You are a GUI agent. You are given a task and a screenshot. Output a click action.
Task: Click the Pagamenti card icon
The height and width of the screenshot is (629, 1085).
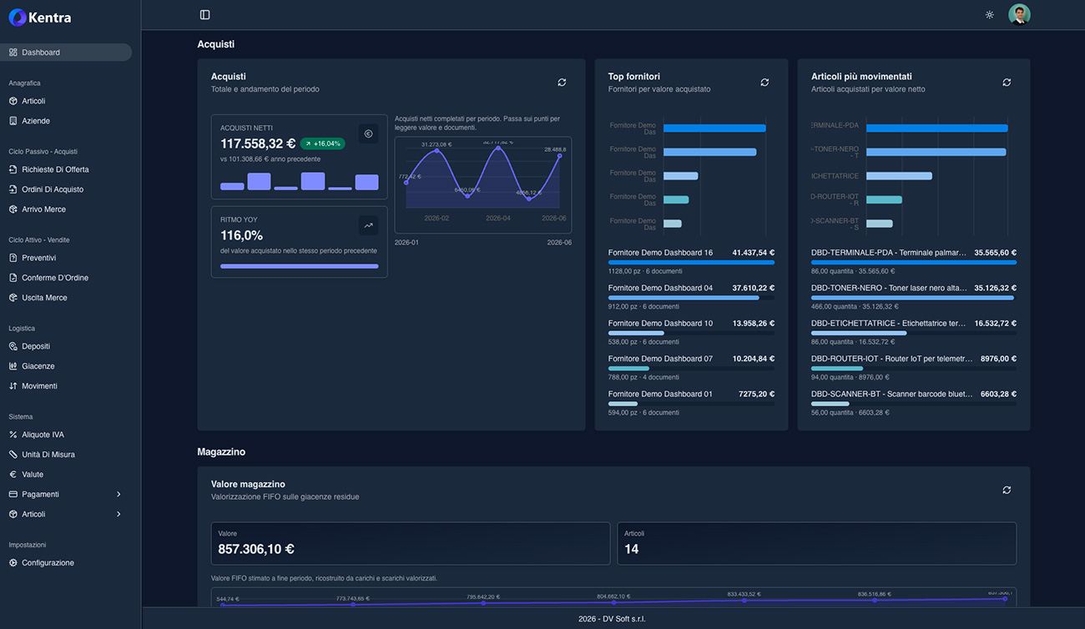point(13,495)
